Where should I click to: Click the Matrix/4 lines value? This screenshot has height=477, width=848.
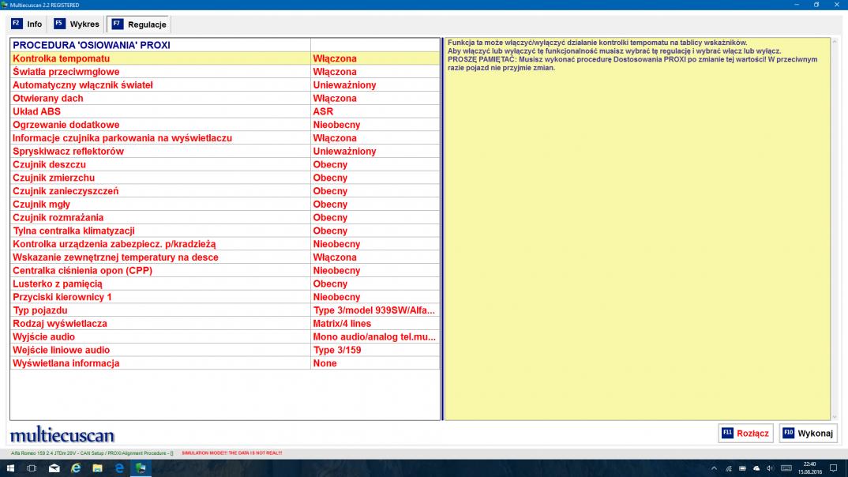click(375, 324)
